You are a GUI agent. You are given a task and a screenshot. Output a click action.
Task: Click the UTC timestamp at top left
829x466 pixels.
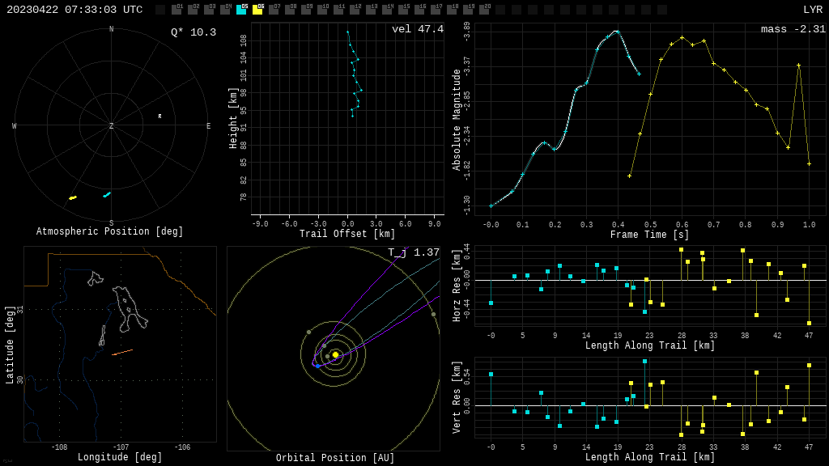pos(74,10)
